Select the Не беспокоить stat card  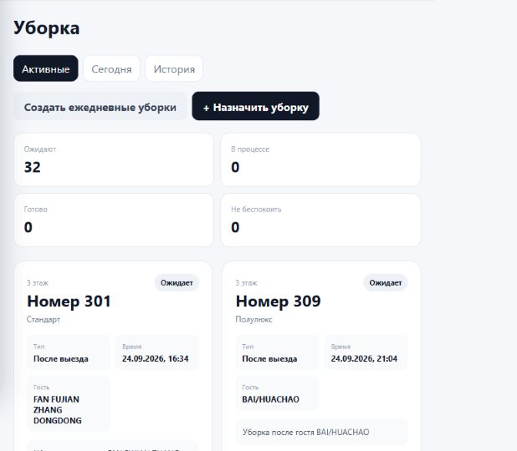(x=320, y=220)
